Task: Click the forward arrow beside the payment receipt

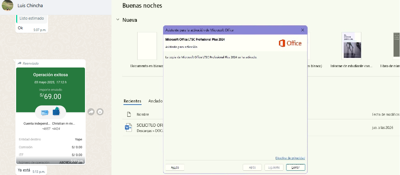Action: click(x=91, y=112)
